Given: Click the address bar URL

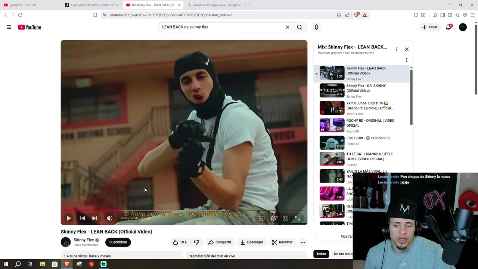Looking at the screenshot, I should (x=171, y=15).
